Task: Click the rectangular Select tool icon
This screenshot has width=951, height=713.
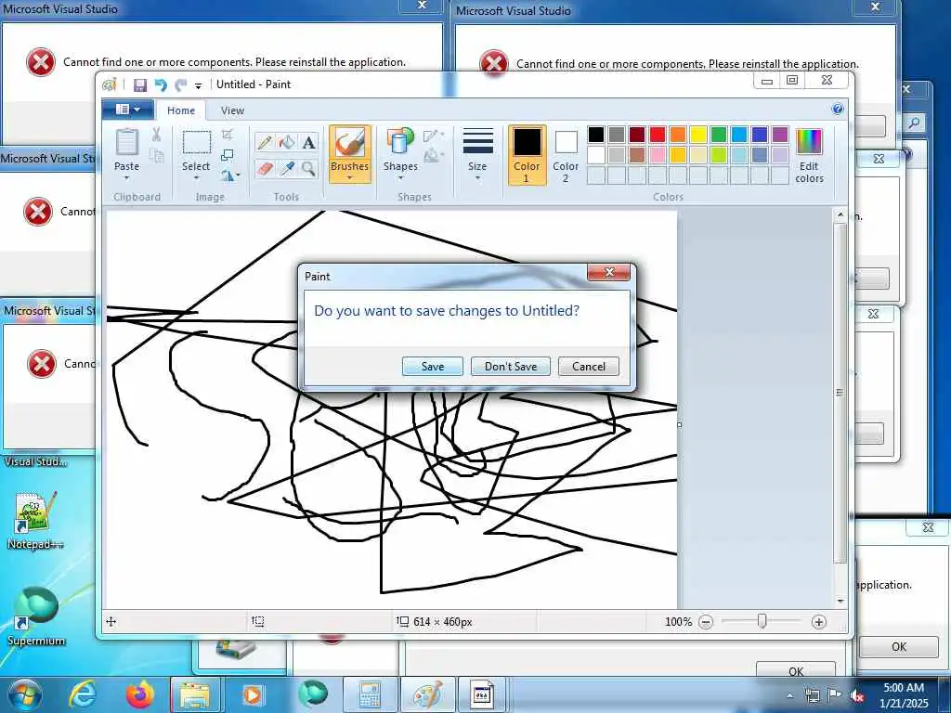Action: tap(197, 142)
